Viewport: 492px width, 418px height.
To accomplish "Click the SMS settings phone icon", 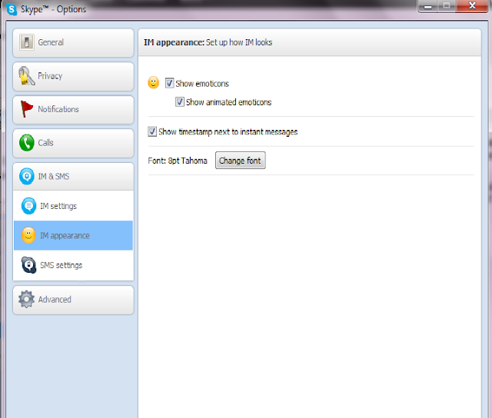I will point(28,265).
